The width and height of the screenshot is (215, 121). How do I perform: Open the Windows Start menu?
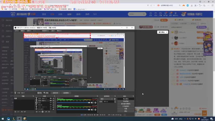tap(3, 119)
